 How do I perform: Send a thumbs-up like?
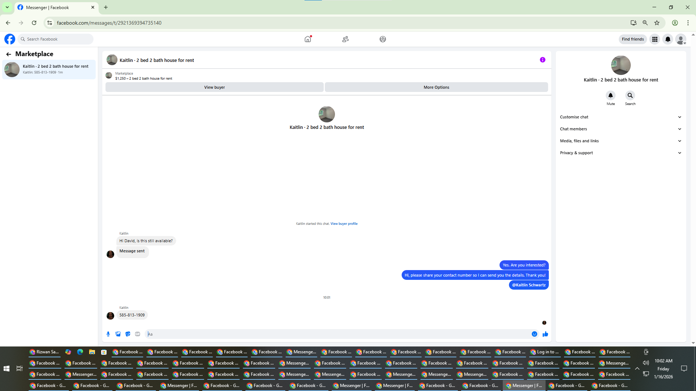click(545, 334)
